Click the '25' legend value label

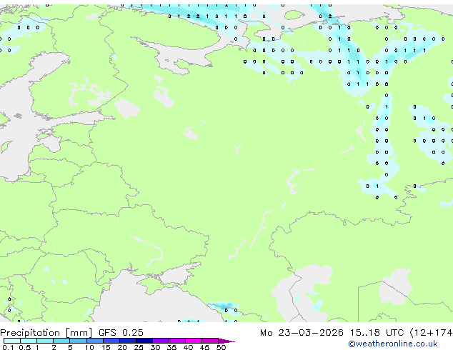[139, 347]
